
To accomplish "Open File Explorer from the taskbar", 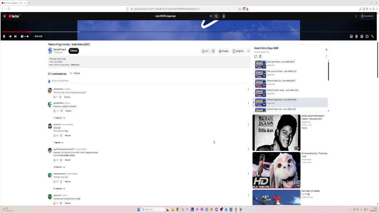I will (x=173, y=209).
